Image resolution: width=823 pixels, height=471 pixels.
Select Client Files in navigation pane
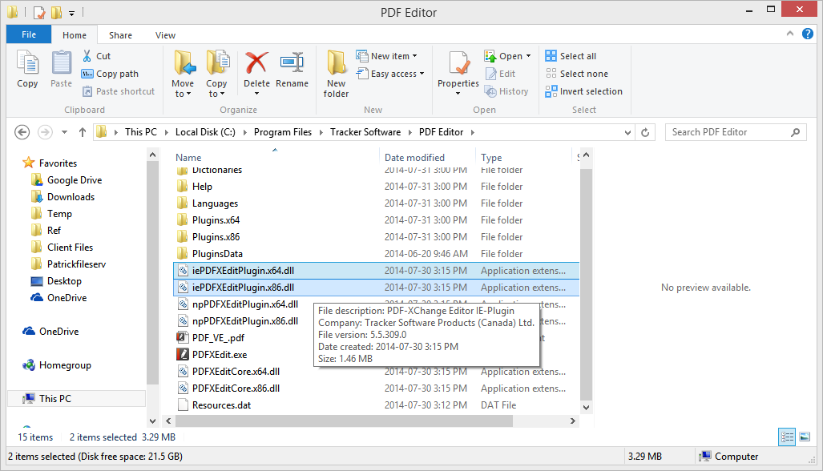(x=62, y=247)
